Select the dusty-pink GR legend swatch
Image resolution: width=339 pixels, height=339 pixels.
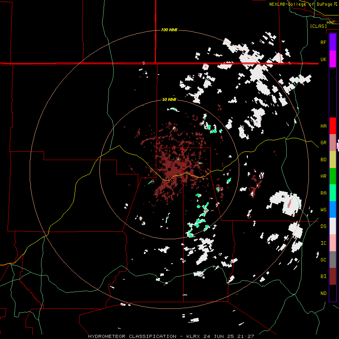[x=333, y=143]
